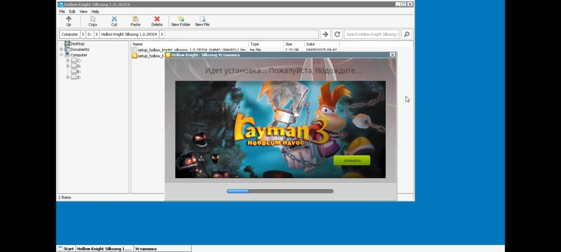Click the Computer breadcrumb segment
This screenshot has width=561, height=252.
(x=70, y=34)
